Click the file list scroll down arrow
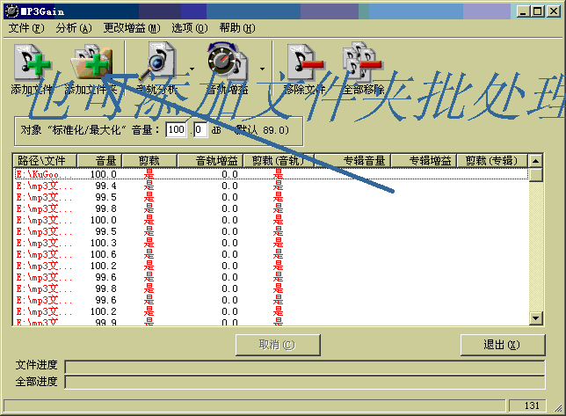The image size is (566, 416). pos(536,318)
